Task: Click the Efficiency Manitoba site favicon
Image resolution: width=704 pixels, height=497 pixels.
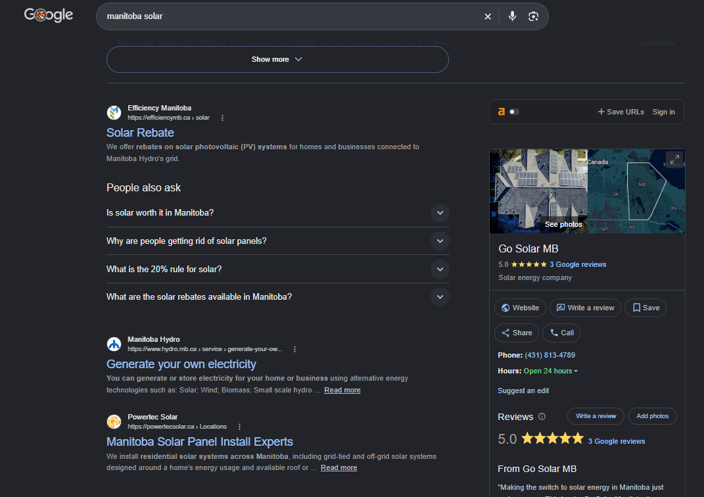Action: (114, 112)
